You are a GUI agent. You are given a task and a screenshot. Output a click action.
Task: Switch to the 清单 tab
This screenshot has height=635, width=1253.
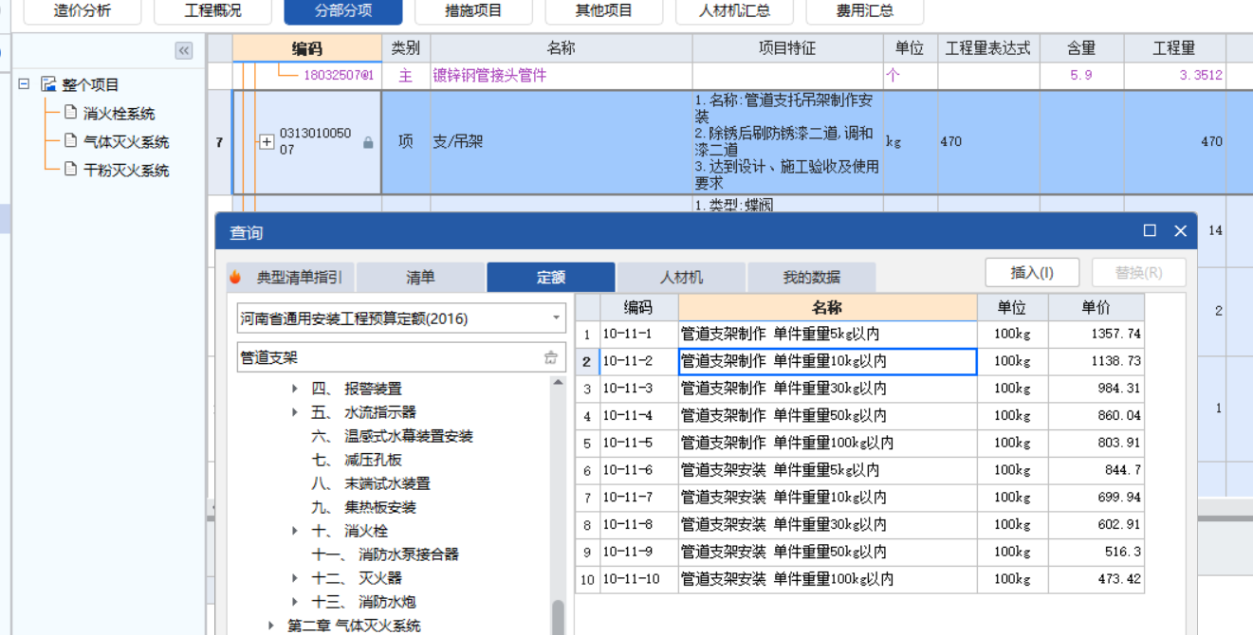[x=420, y=277]
